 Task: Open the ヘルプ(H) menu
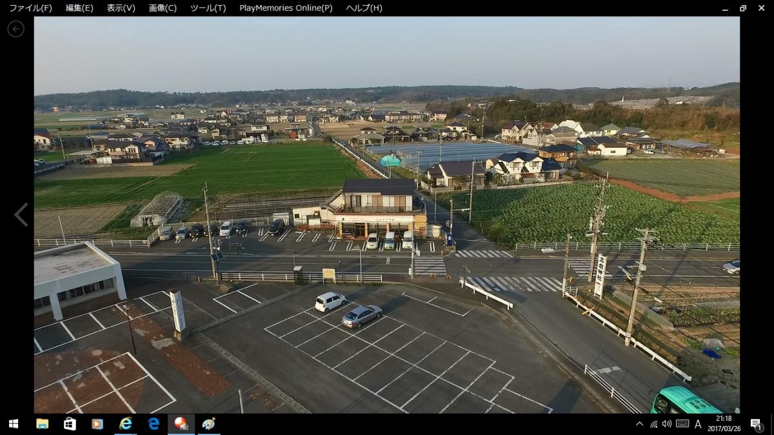click(x=364, y=8)
